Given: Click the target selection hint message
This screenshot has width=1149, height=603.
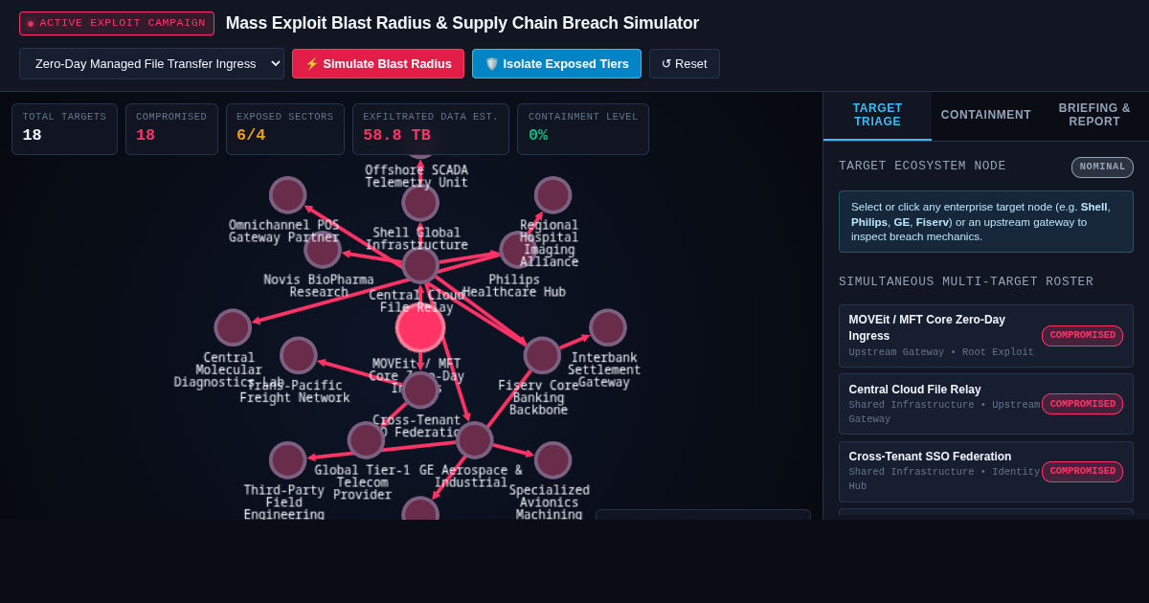Looking at the screenshot, I should 986,221.
